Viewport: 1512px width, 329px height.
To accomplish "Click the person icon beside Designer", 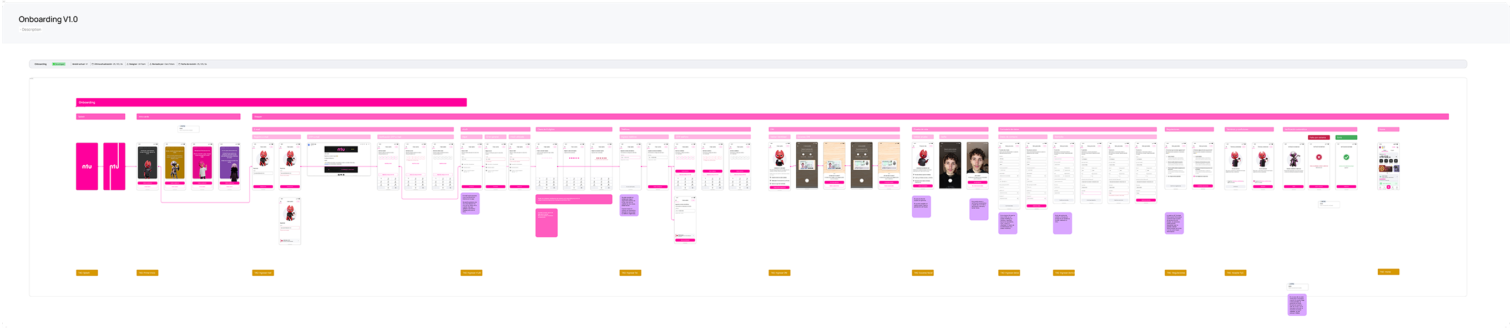I will 128,64.
